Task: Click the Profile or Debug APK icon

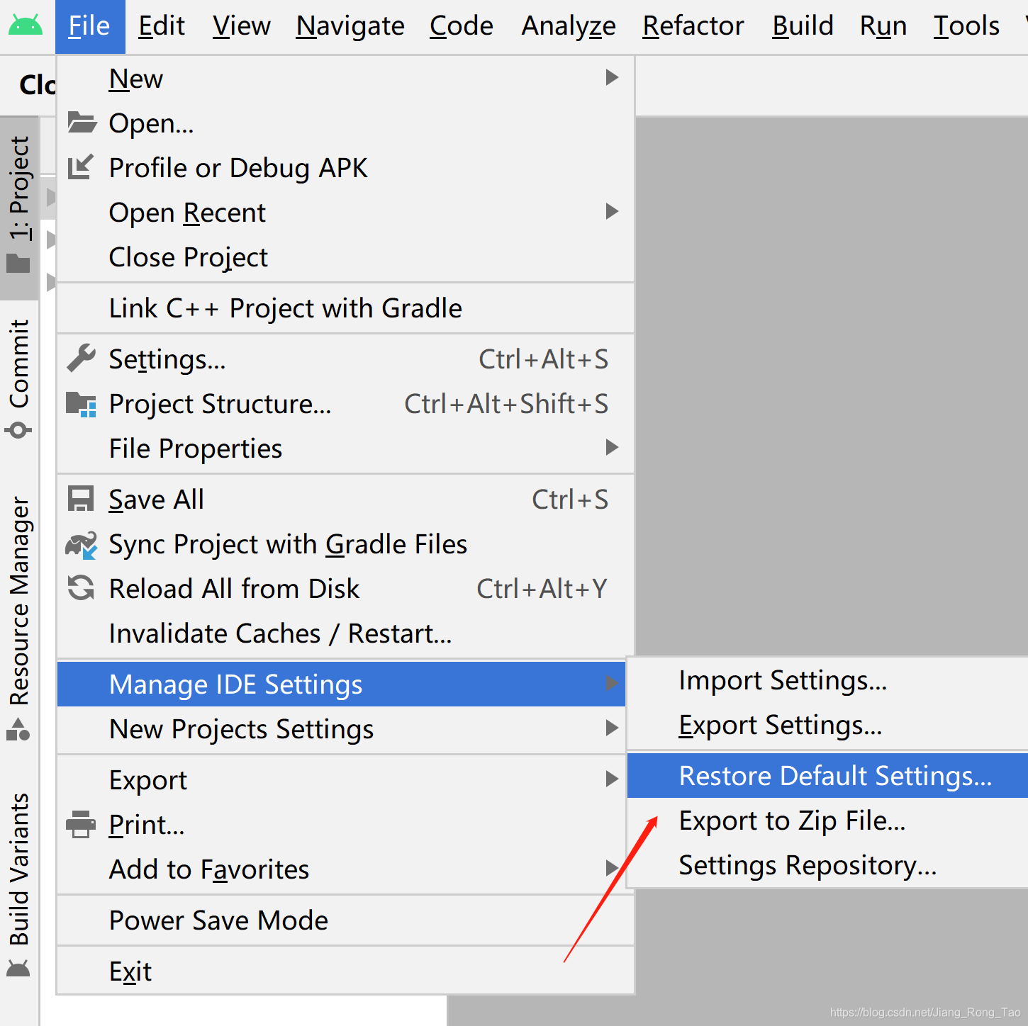Action: pyautogui.click(x=81, y=167)
